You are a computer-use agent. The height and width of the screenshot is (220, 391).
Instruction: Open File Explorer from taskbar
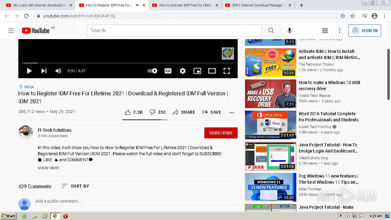pyautogui.click(x=35, y=216)
